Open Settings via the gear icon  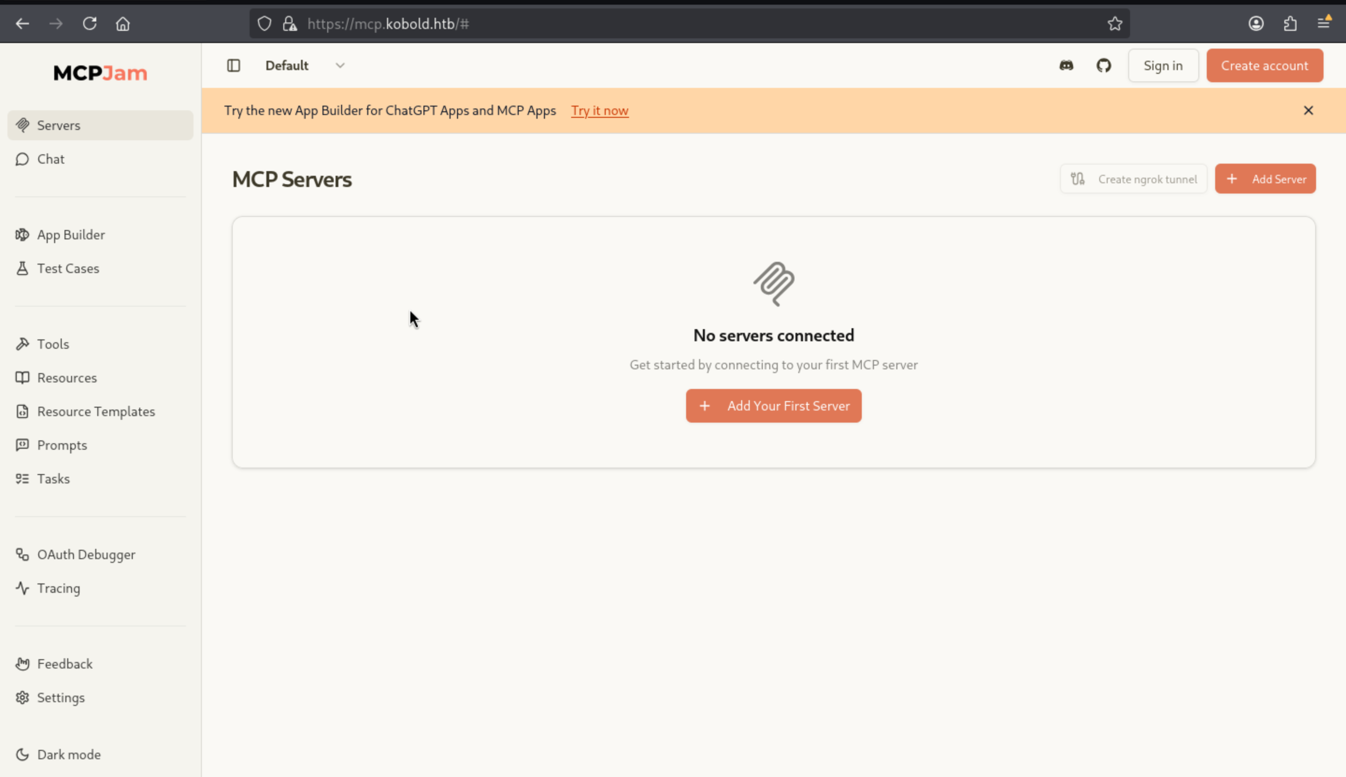coord(22,698)
